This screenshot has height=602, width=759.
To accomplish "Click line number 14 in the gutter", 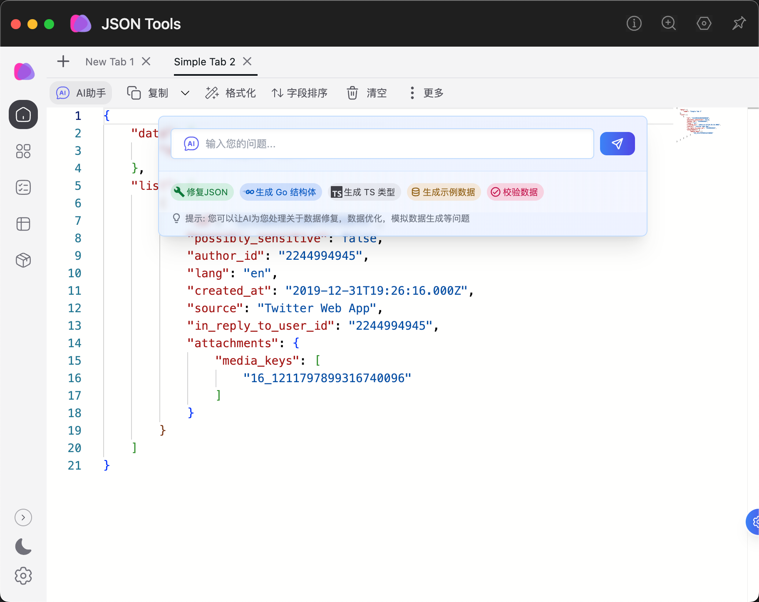I will 74,343.
